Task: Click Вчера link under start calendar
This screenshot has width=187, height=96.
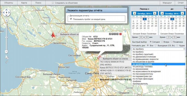Action: [x=143, y=34]
